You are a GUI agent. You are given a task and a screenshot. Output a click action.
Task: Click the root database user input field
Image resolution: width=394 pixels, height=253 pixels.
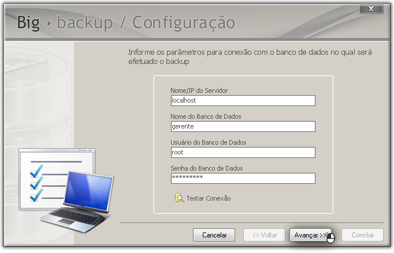pos(243,153)
